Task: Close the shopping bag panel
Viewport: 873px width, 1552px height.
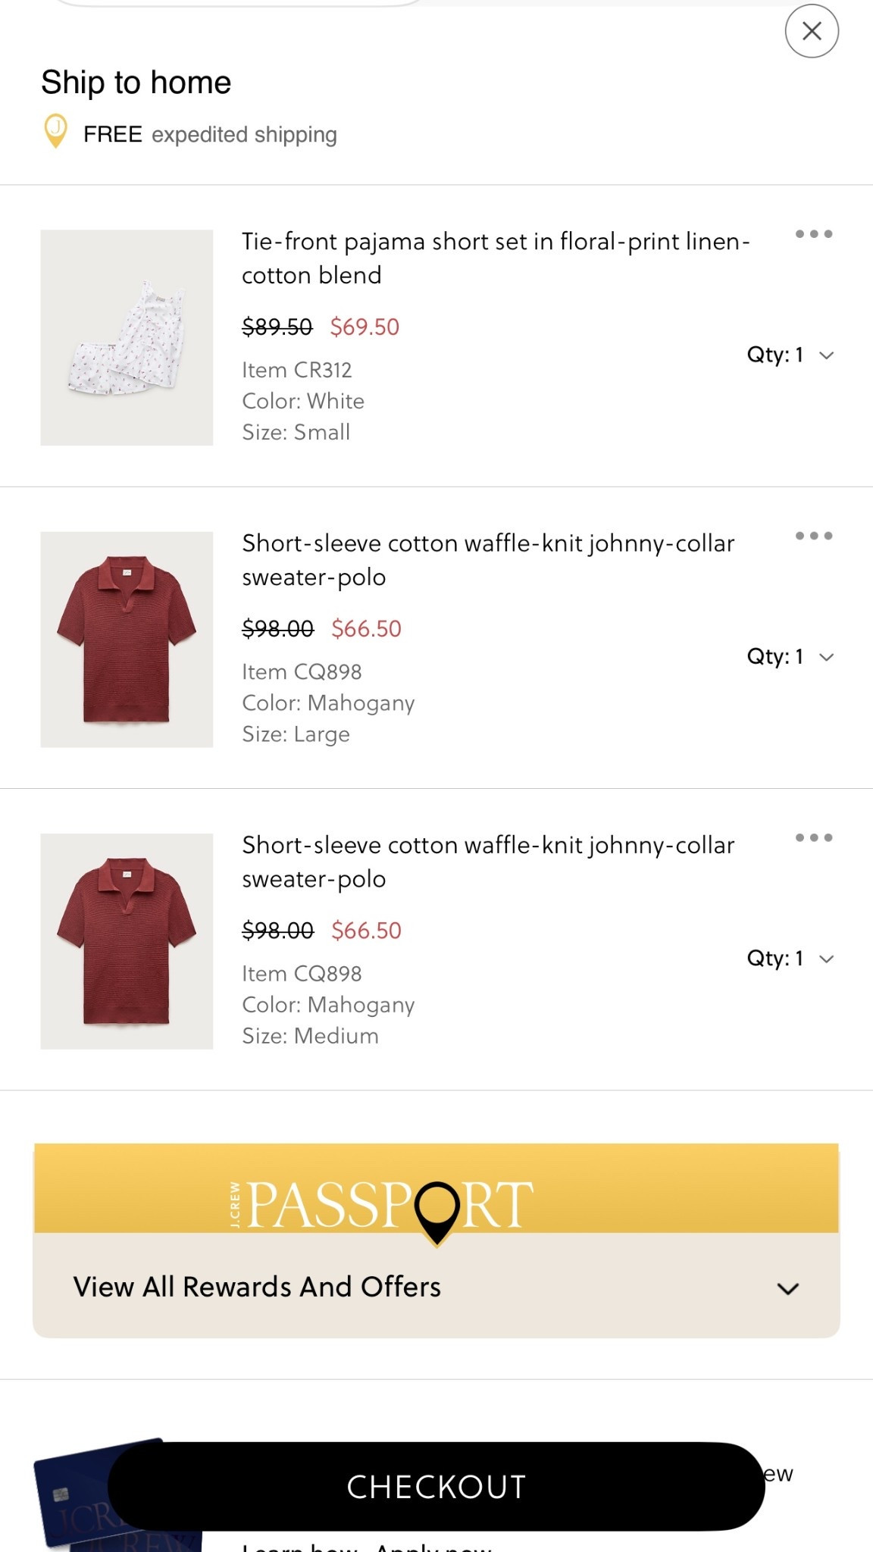Action: pyautogui.click(x=812, y=31)
